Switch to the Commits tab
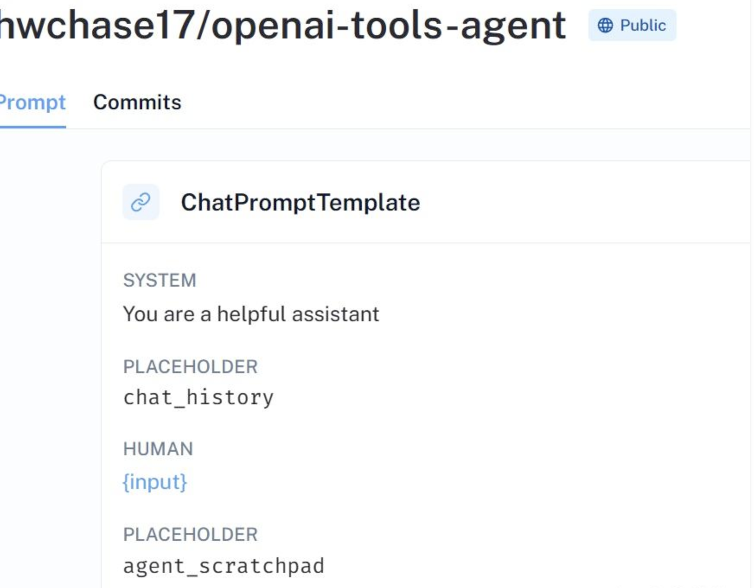754x588 pixels. (x=137, y=102)
